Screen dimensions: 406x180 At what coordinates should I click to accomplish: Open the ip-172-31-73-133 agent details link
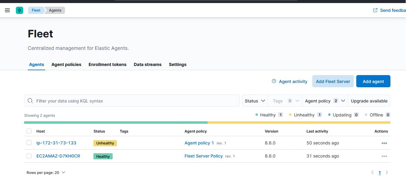56,143
